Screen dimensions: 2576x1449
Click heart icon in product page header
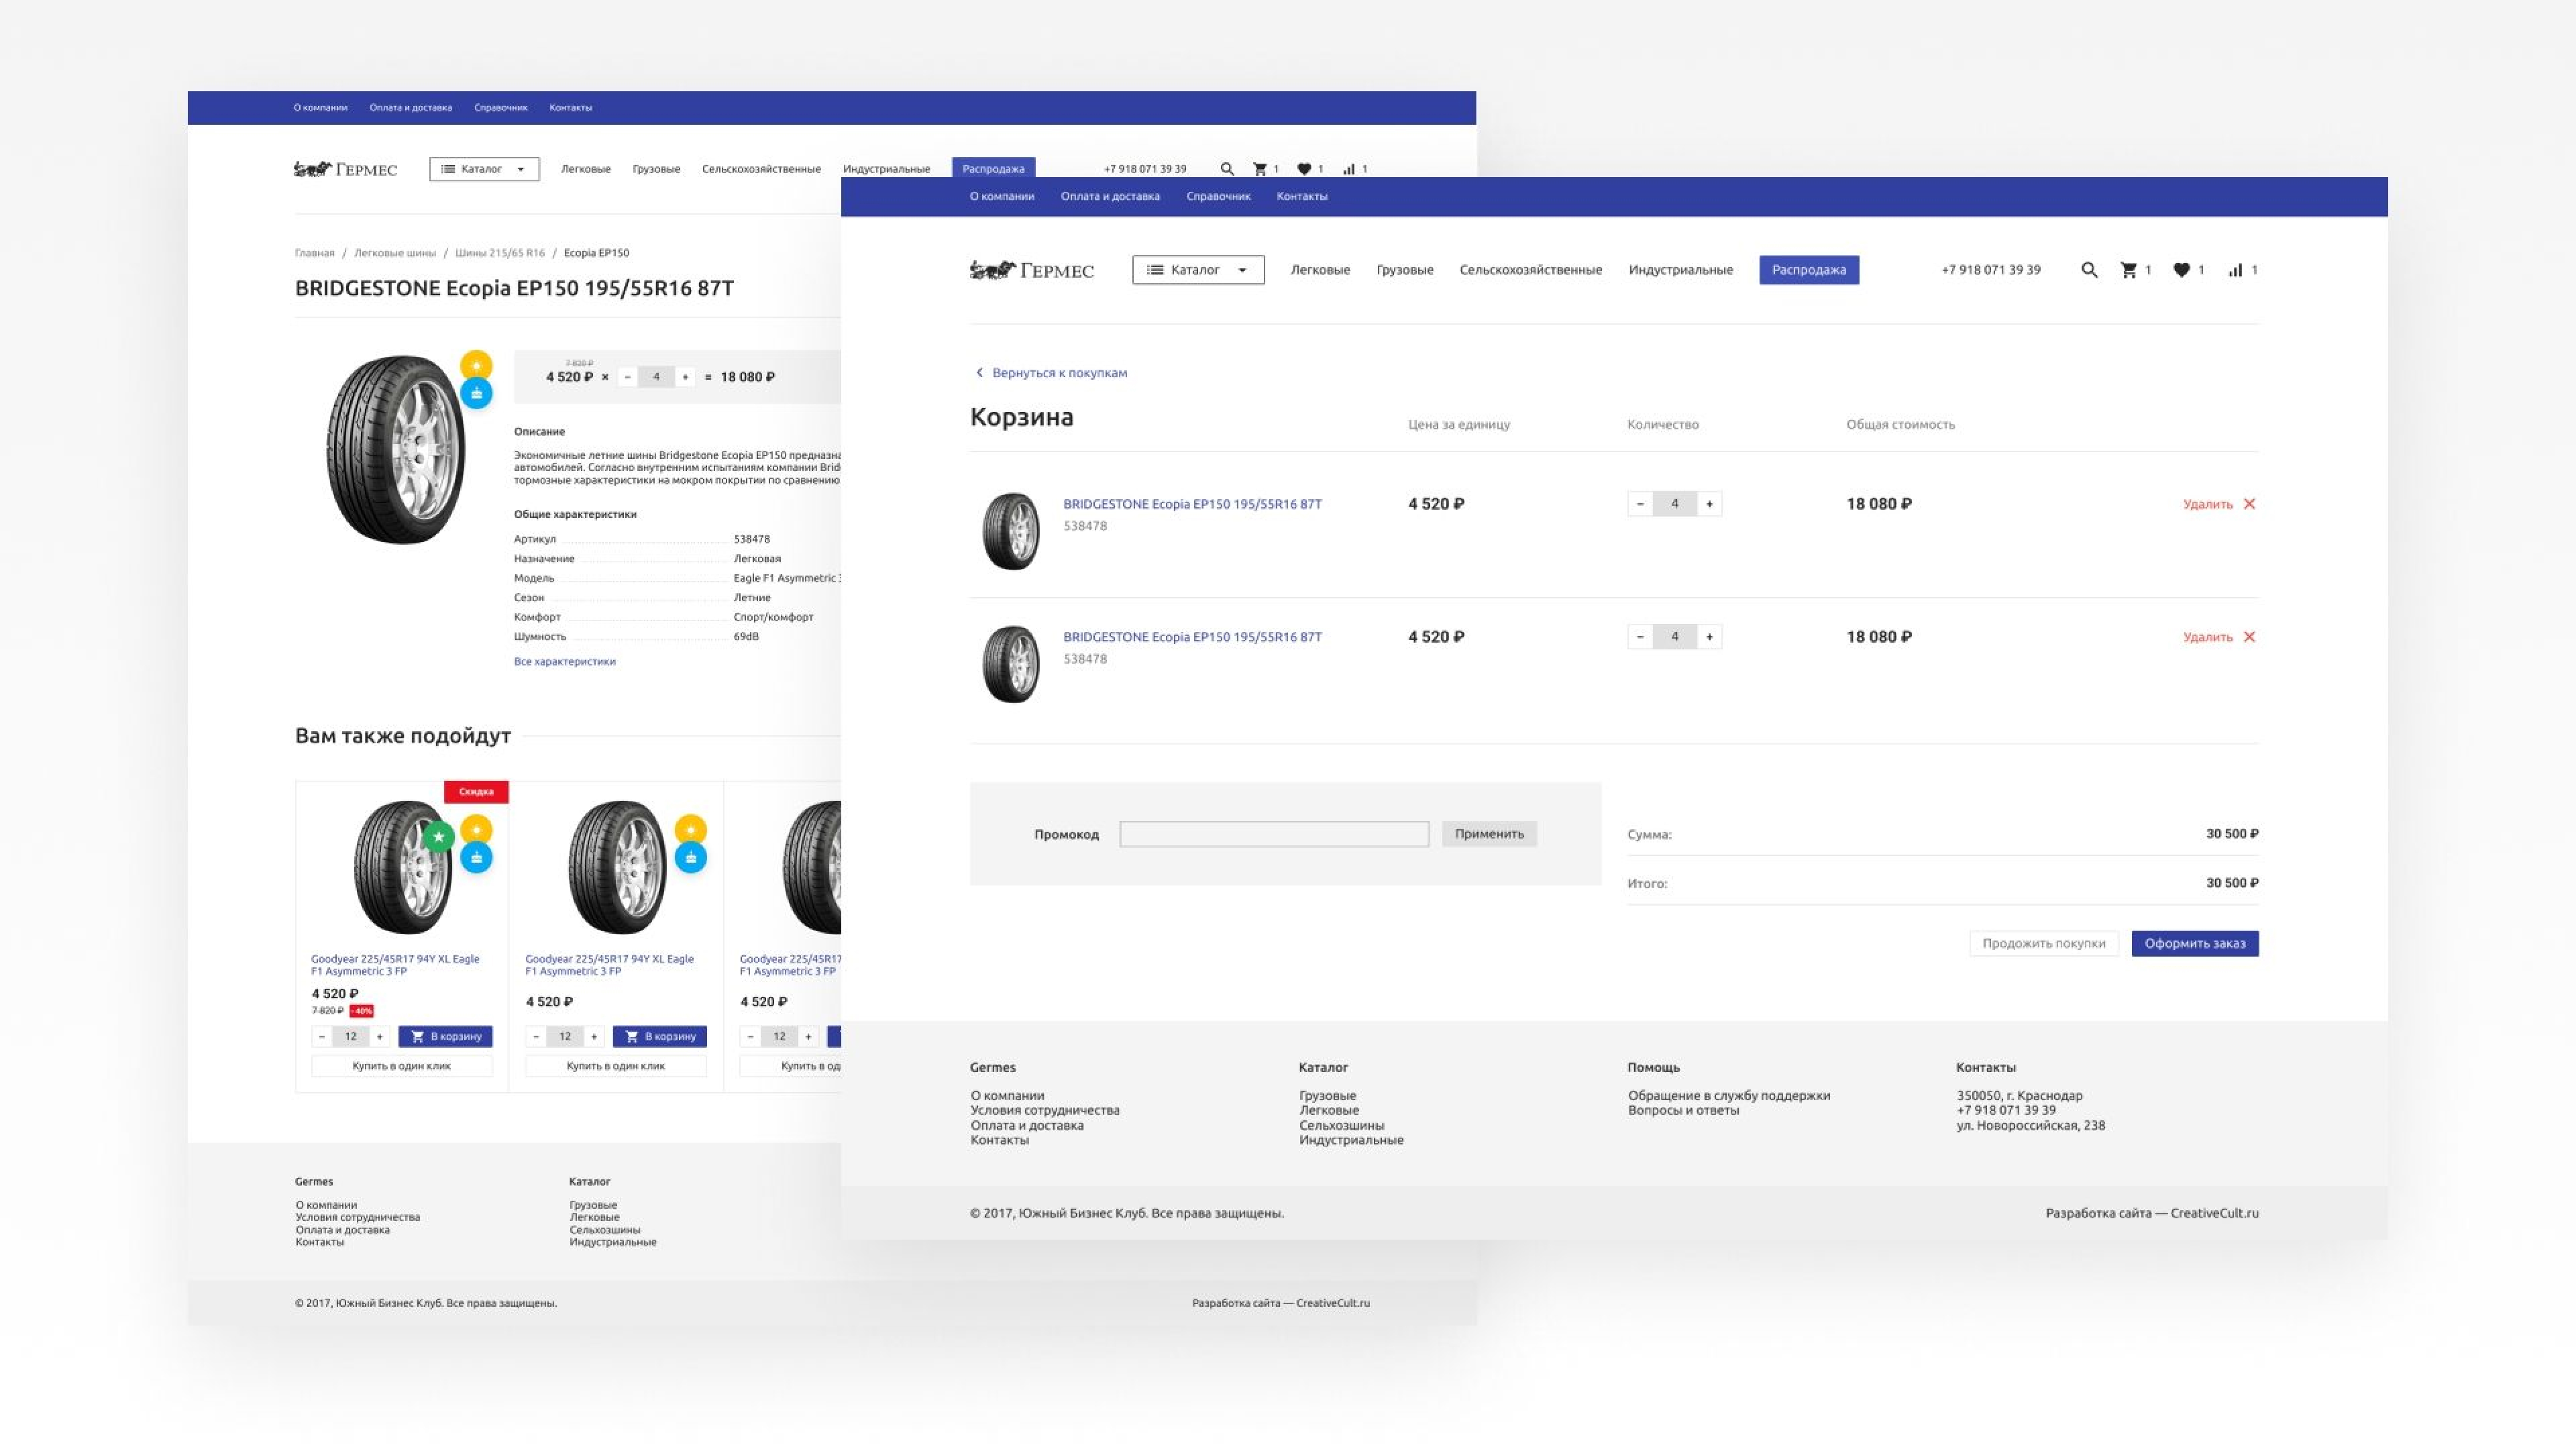[x=1304, y=169]
